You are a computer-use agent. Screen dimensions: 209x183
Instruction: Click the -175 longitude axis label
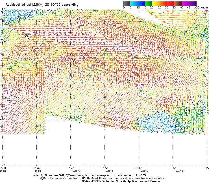[x=36, y=168]
